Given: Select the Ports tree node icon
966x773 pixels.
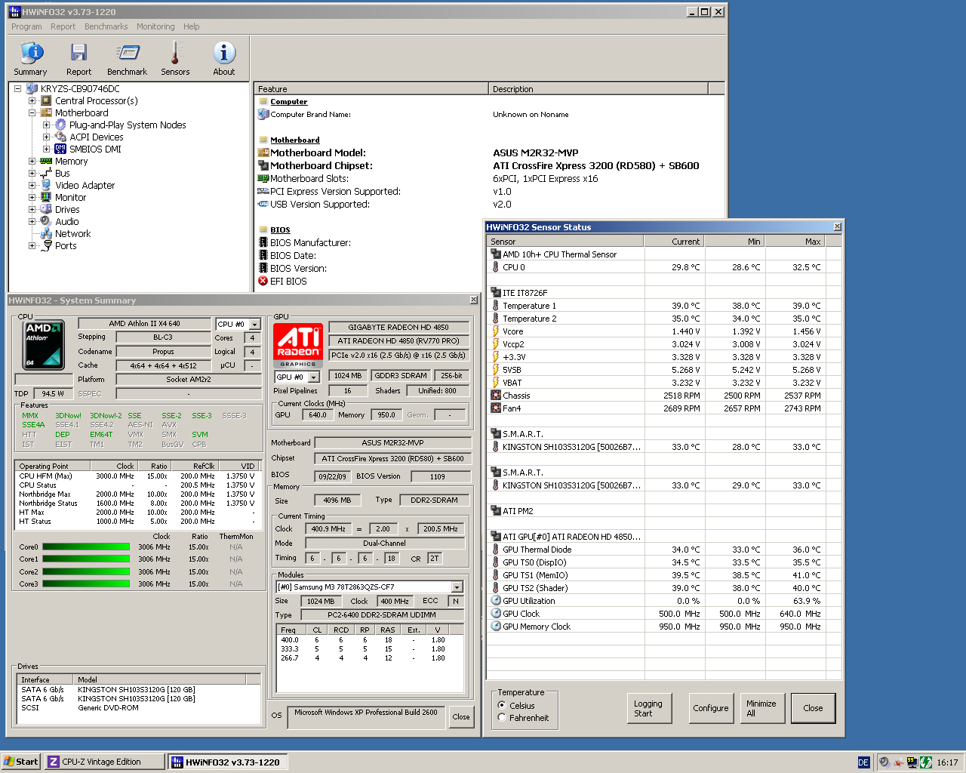Looking at the screenshot, I should 46,245.
